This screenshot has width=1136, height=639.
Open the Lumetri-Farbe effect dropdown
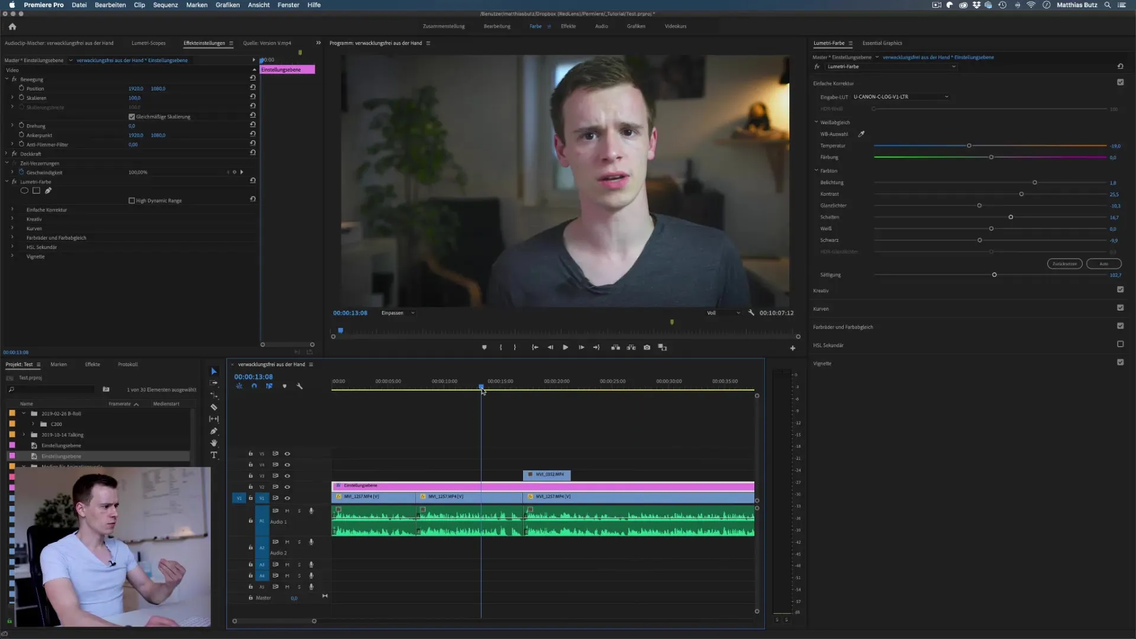(x=891, y=67)
